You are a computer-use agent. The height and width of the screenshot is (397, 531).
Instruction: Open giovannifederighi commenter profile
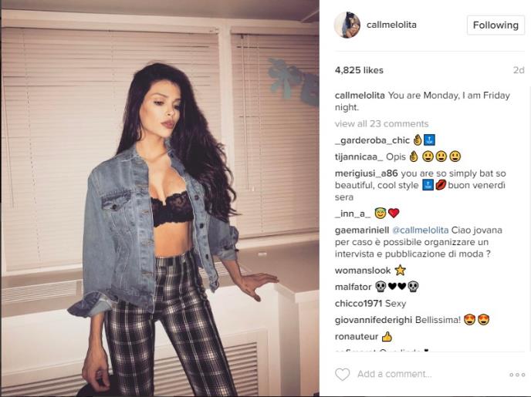click(x=374, y=320)
